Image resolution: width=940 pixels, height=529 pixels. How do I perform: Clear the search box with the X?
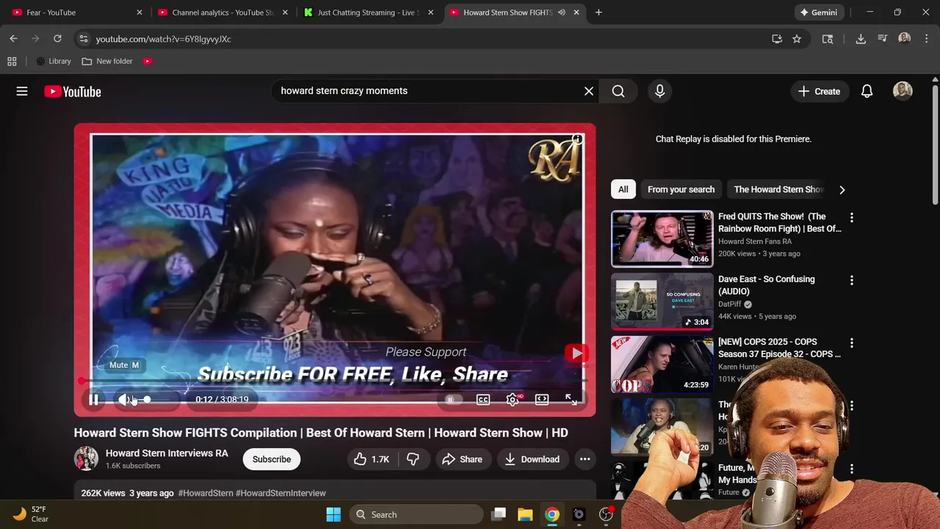tap(589, 91)
